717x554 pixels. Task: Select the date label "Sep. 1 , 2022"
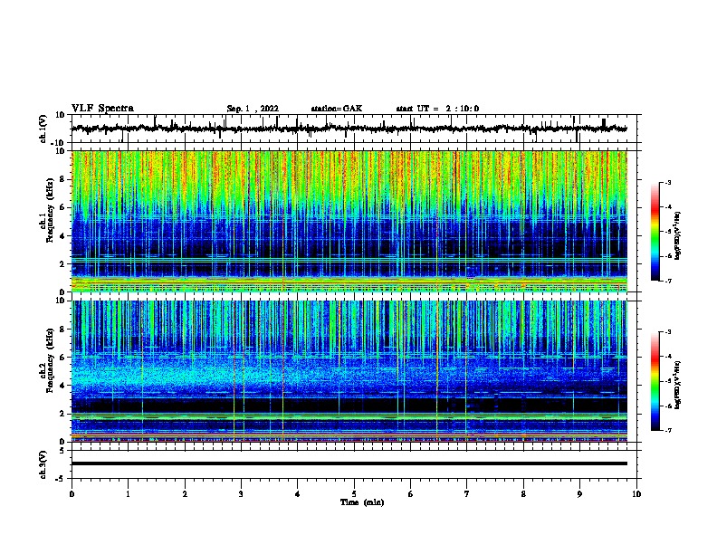pos(253,109)
